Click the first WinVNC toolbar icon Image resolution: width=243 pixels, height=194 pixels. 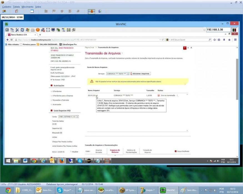click(x=7, y=30)
